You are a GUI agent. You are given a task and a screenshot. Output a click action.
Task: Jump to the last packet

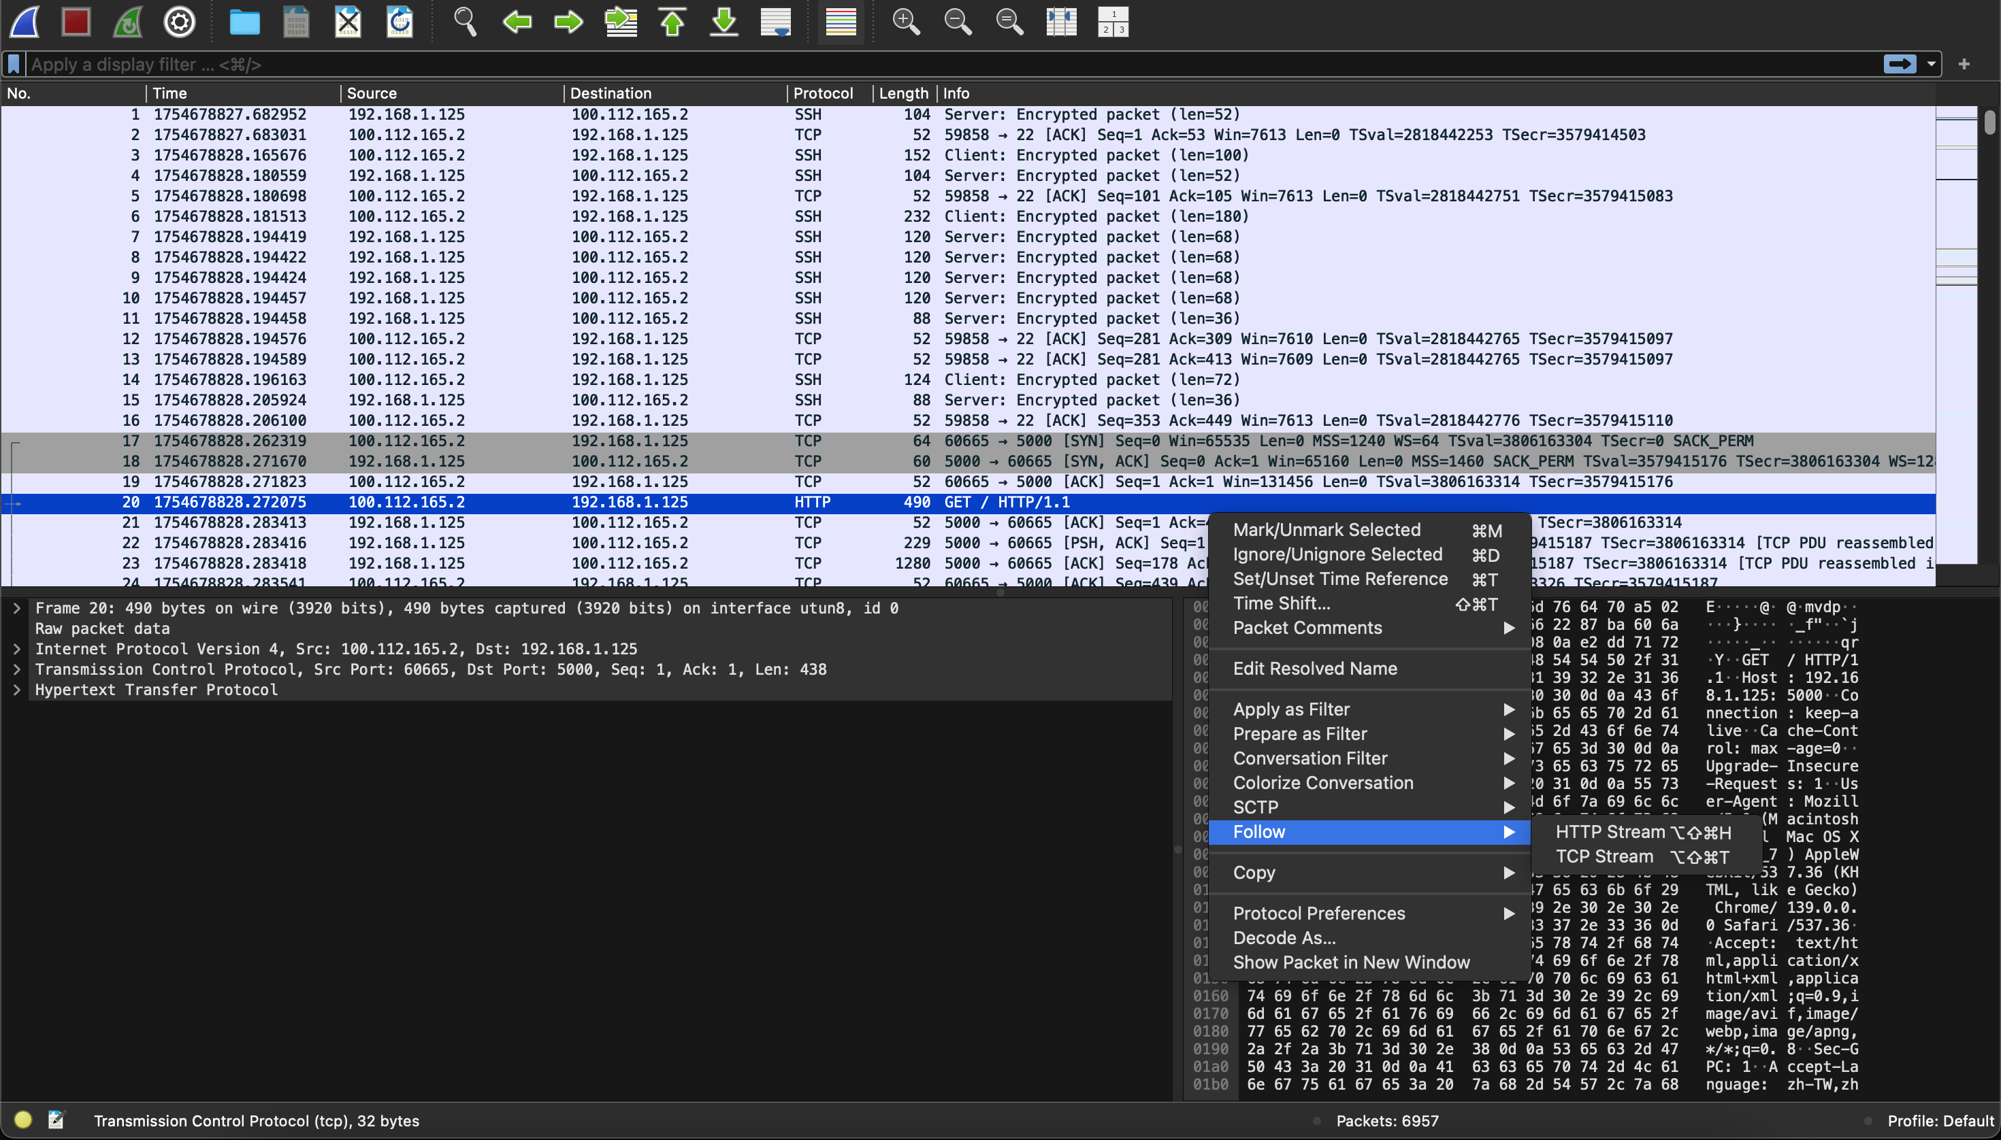pos(724,22)
